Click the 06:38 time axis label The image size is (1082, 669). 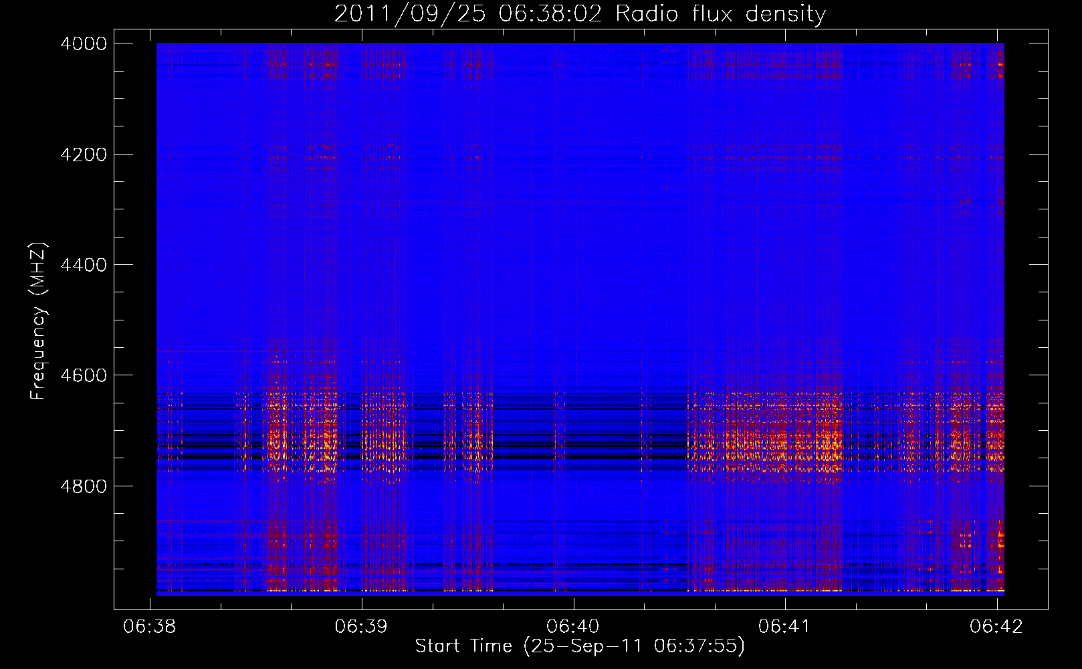[150, 627]
